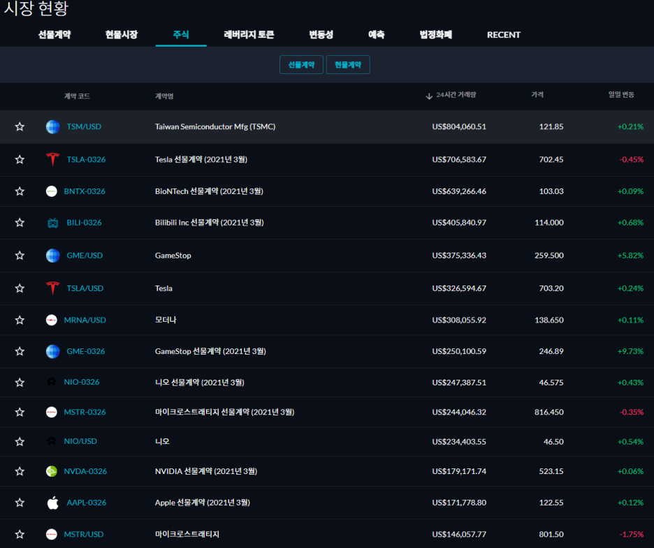This screenshot has width=654, height=548.
Task: Switch to the 현물시장 tab
Action: 122,35
